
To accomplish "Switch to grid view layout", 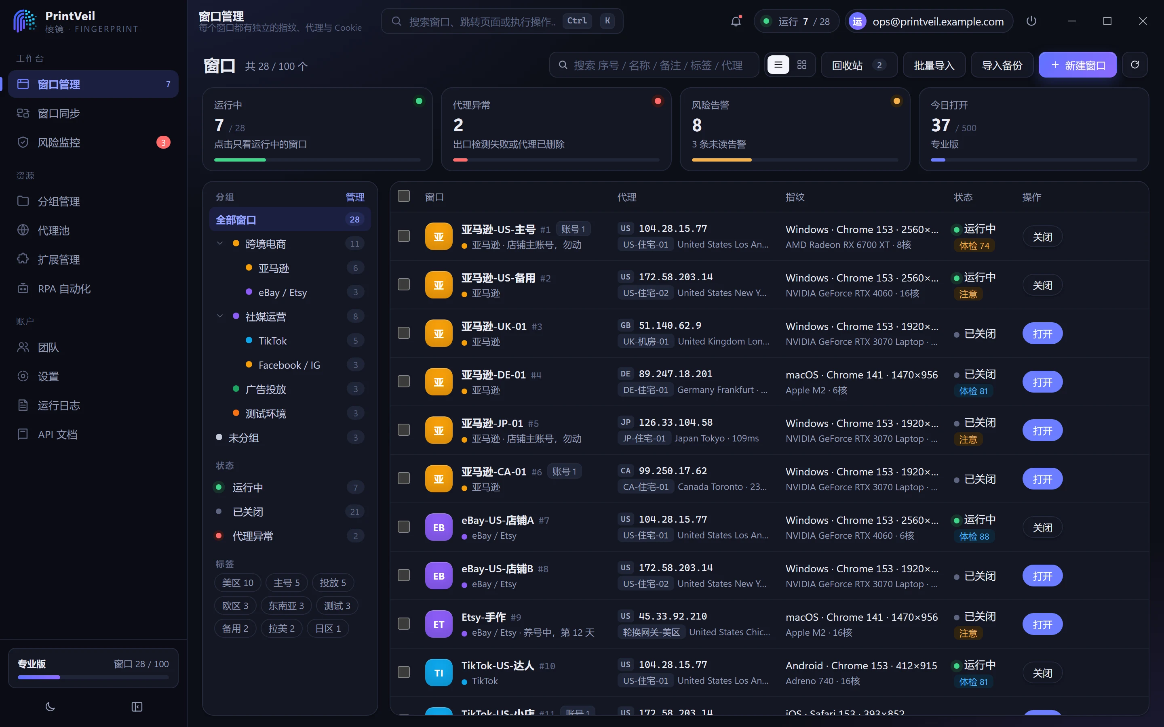I will coord(802,65).
